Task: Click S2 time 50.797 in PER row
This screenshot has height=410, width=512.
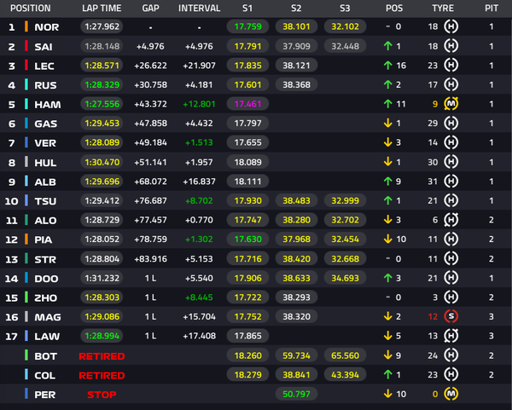Action: click(296, 394)
